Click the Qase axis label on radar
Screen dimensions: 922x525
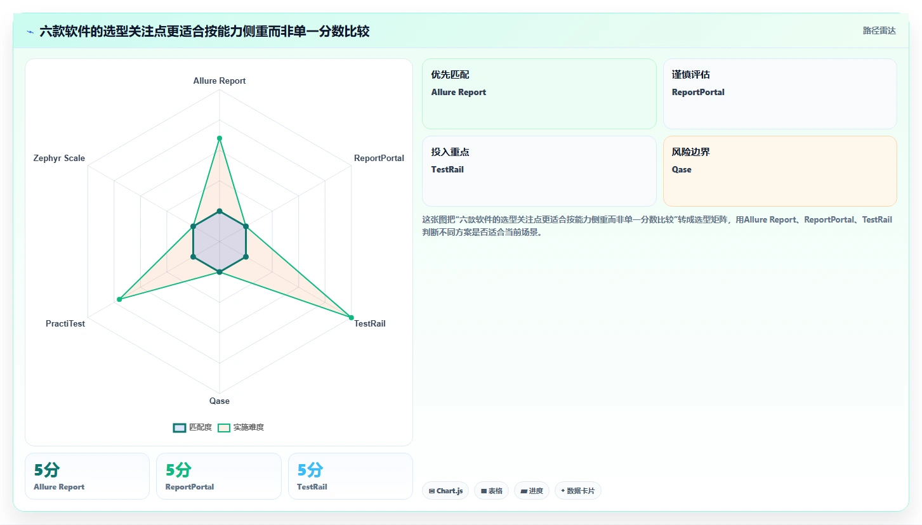tap(220, 401)
